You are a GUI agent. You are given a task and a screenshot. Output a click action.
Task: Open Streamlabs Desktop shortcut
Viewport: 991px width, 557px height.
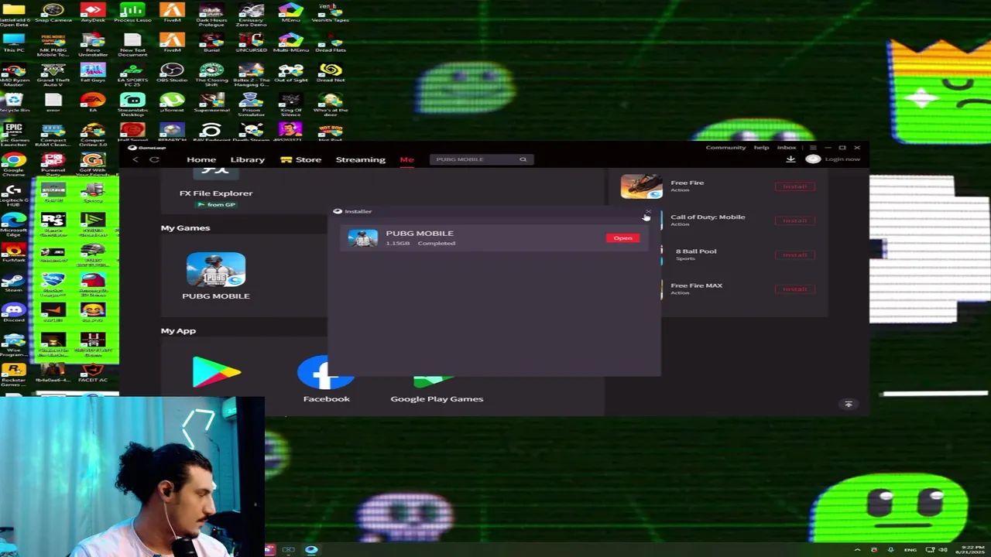point(132,104)
